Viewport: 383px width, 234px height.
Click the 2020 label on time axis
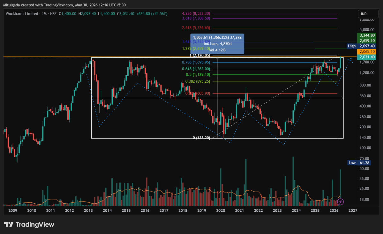221,211
